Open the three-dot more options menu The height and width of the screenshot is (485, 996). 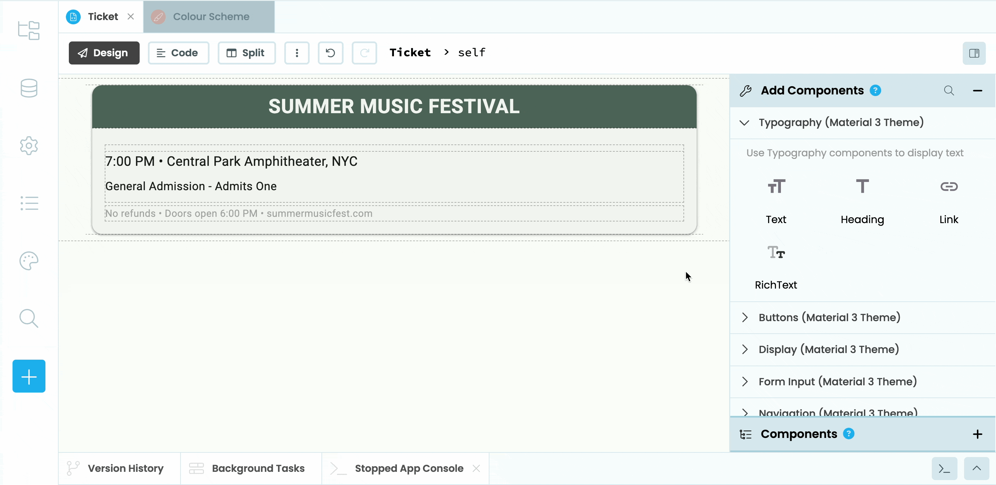[296, 53]
